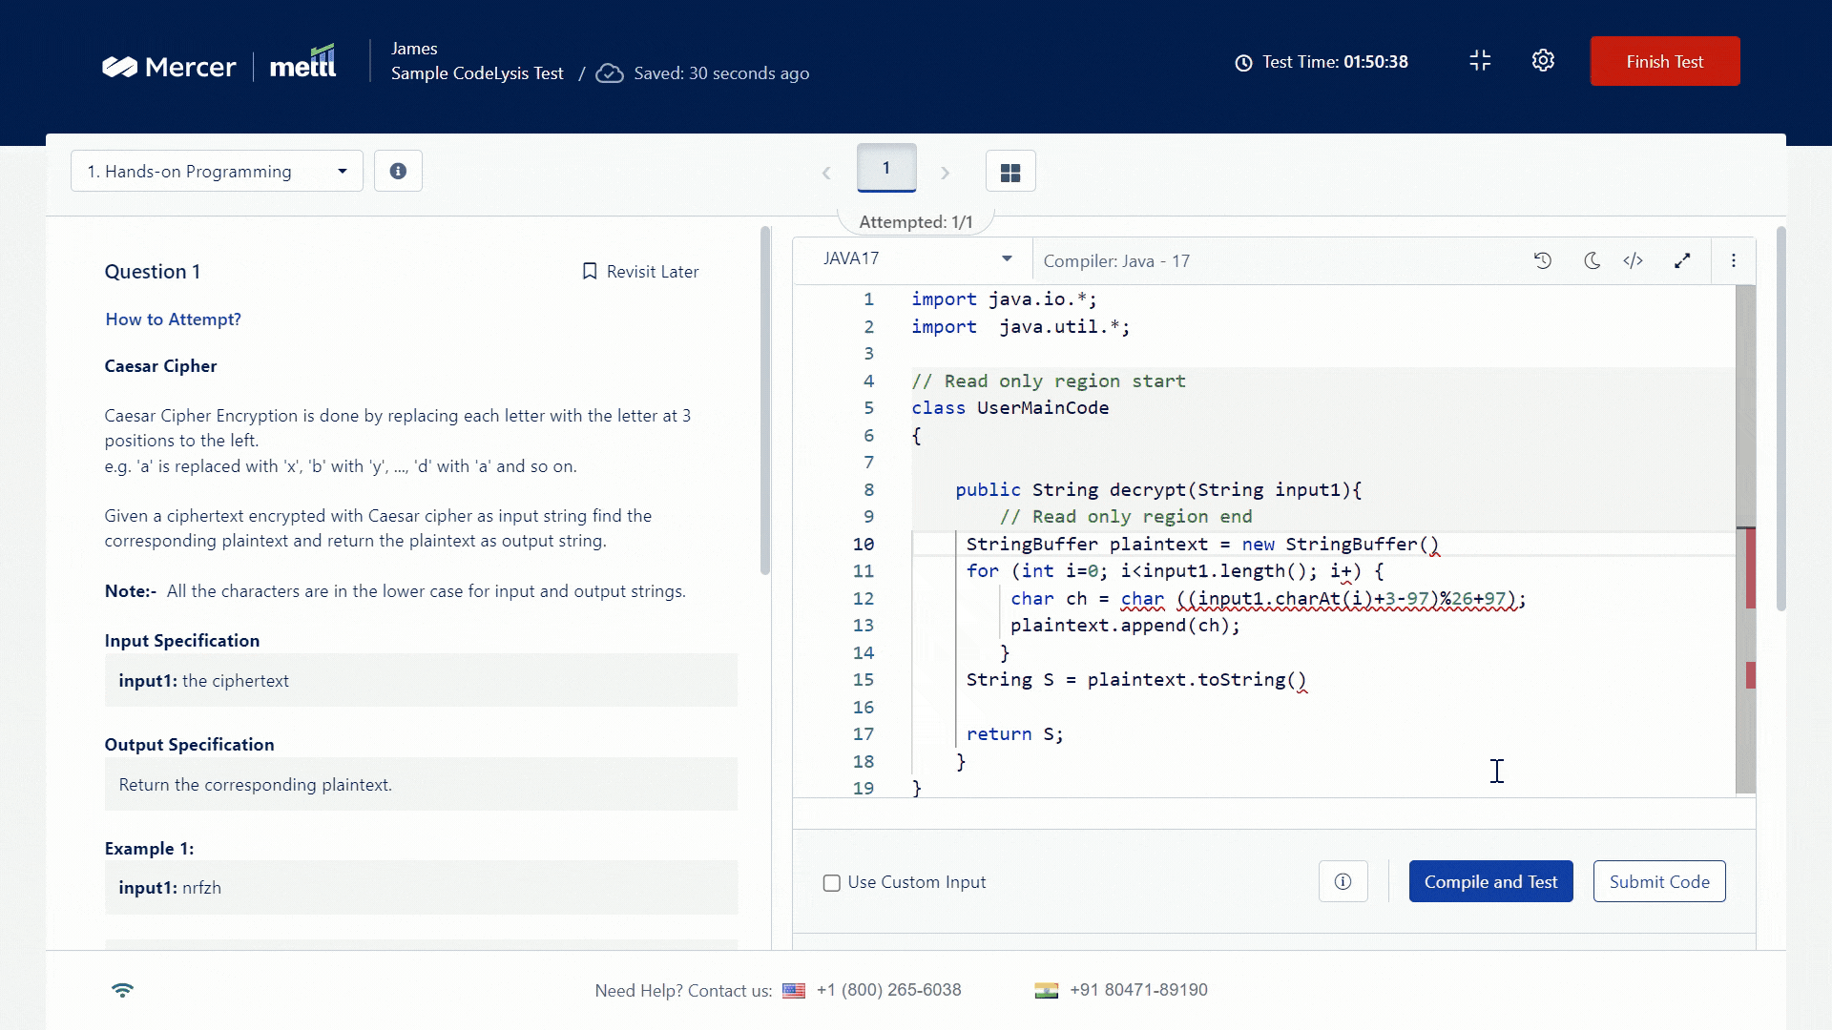Click the test timer clock icon

click(1243, 63)
